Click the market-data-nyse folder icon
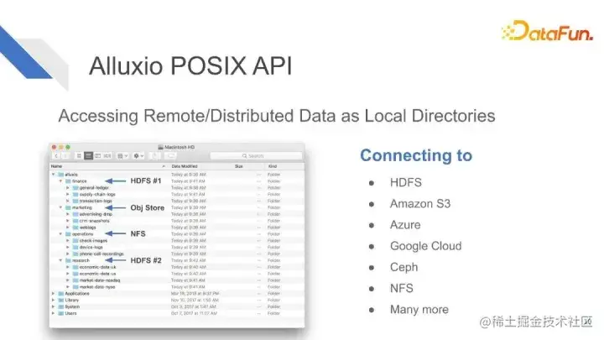Screen dimensions: 604x340 [x=75, y=287]
